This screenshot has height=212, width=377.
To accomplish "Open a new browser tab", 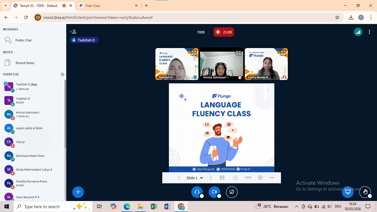I will coord(146,6).
